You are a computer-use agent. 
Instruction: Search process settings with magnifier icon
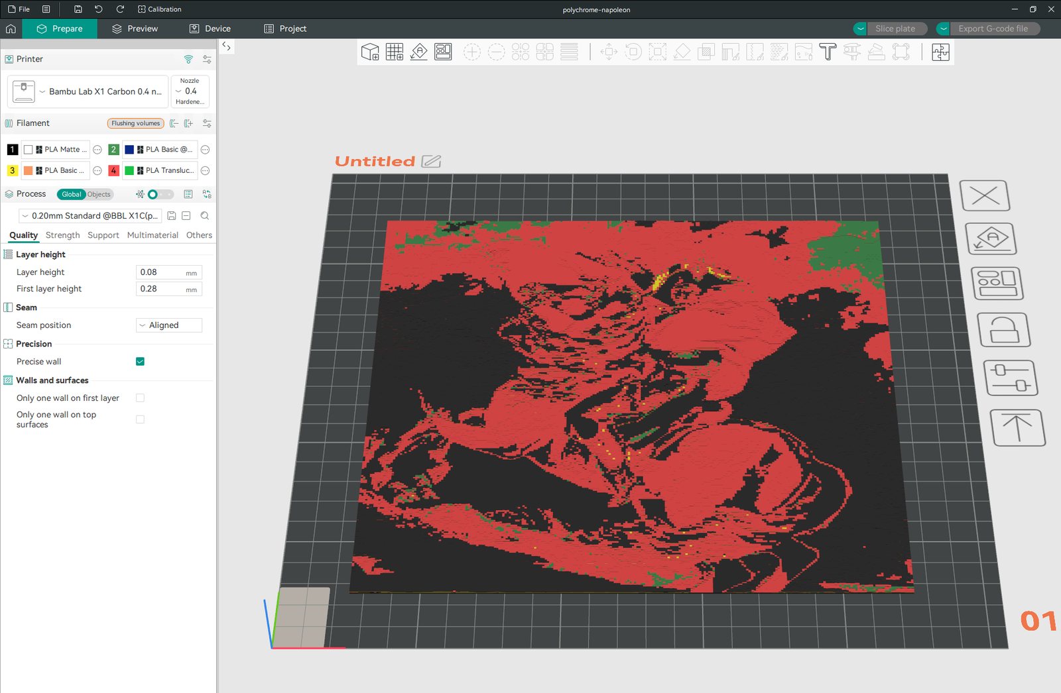click(205, 216)
